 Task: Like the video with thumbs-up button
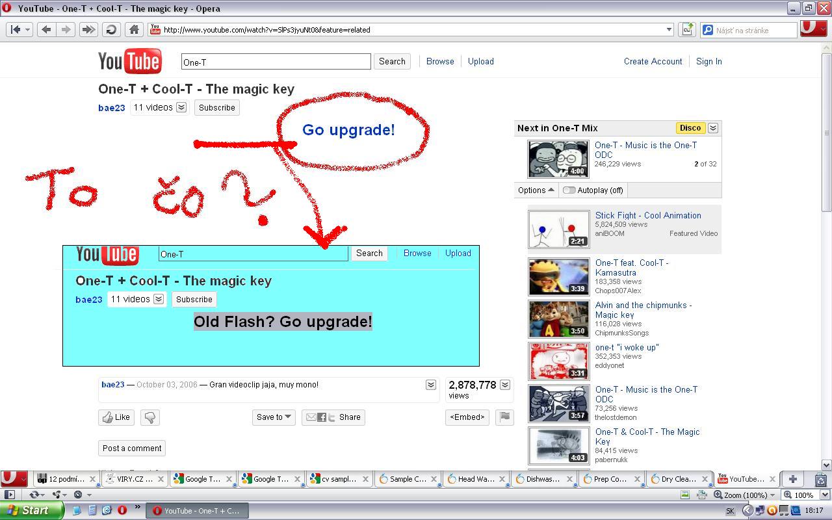pyautogui.click(x=116, y=417)
